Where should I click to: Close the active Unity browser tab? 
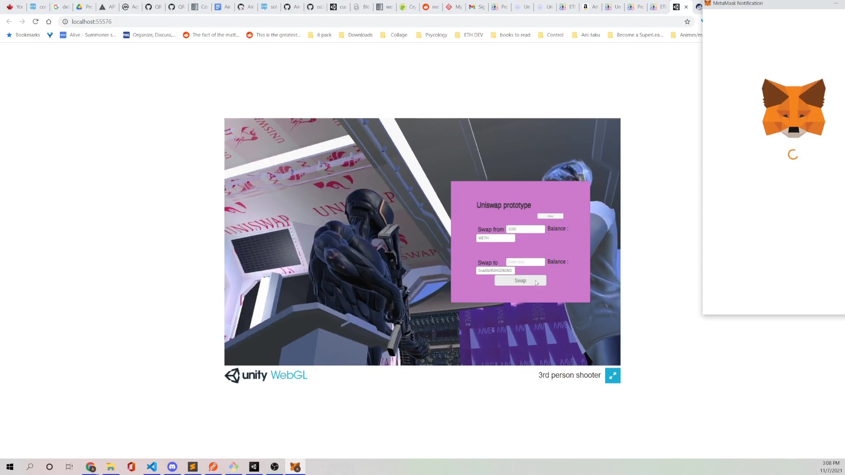pos(686,7)
